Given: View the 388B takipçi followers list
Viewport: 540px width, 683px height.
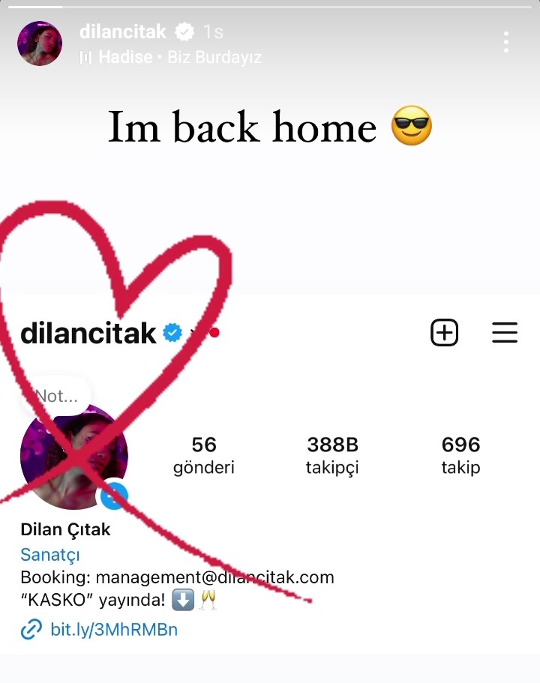Looking at the screenshot, I should point(332,456).
